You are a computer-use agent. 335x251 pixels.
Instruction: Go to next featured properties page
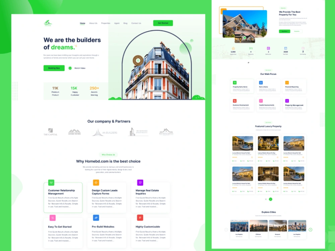[270, 199]
